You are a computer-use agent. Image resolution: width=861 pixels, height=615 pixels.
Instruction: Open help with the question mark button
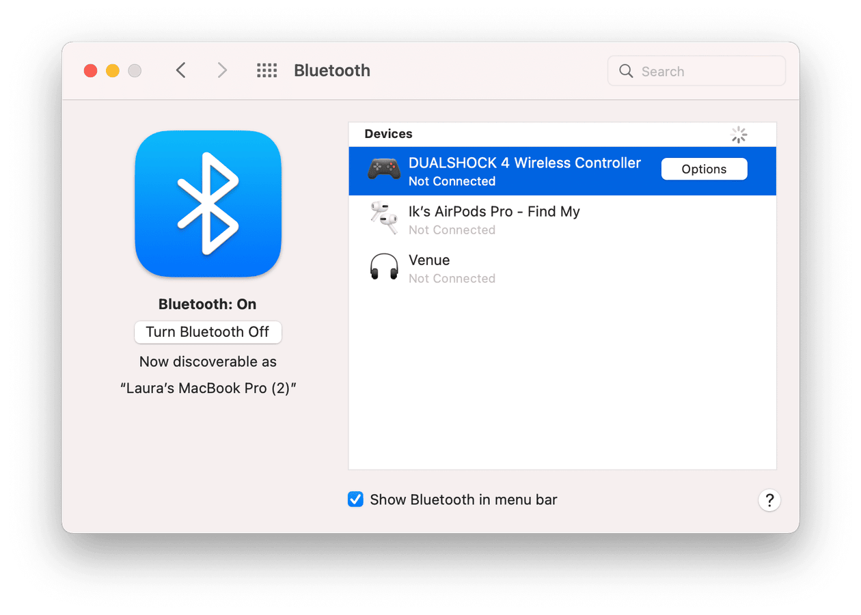(769, 500)
